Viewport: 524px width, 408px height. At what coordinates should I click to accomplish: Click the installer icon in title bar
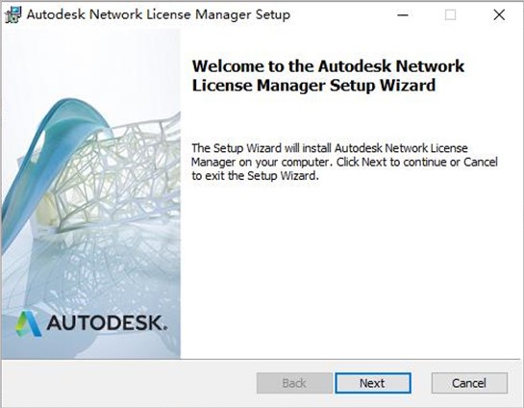click(13, 14)
